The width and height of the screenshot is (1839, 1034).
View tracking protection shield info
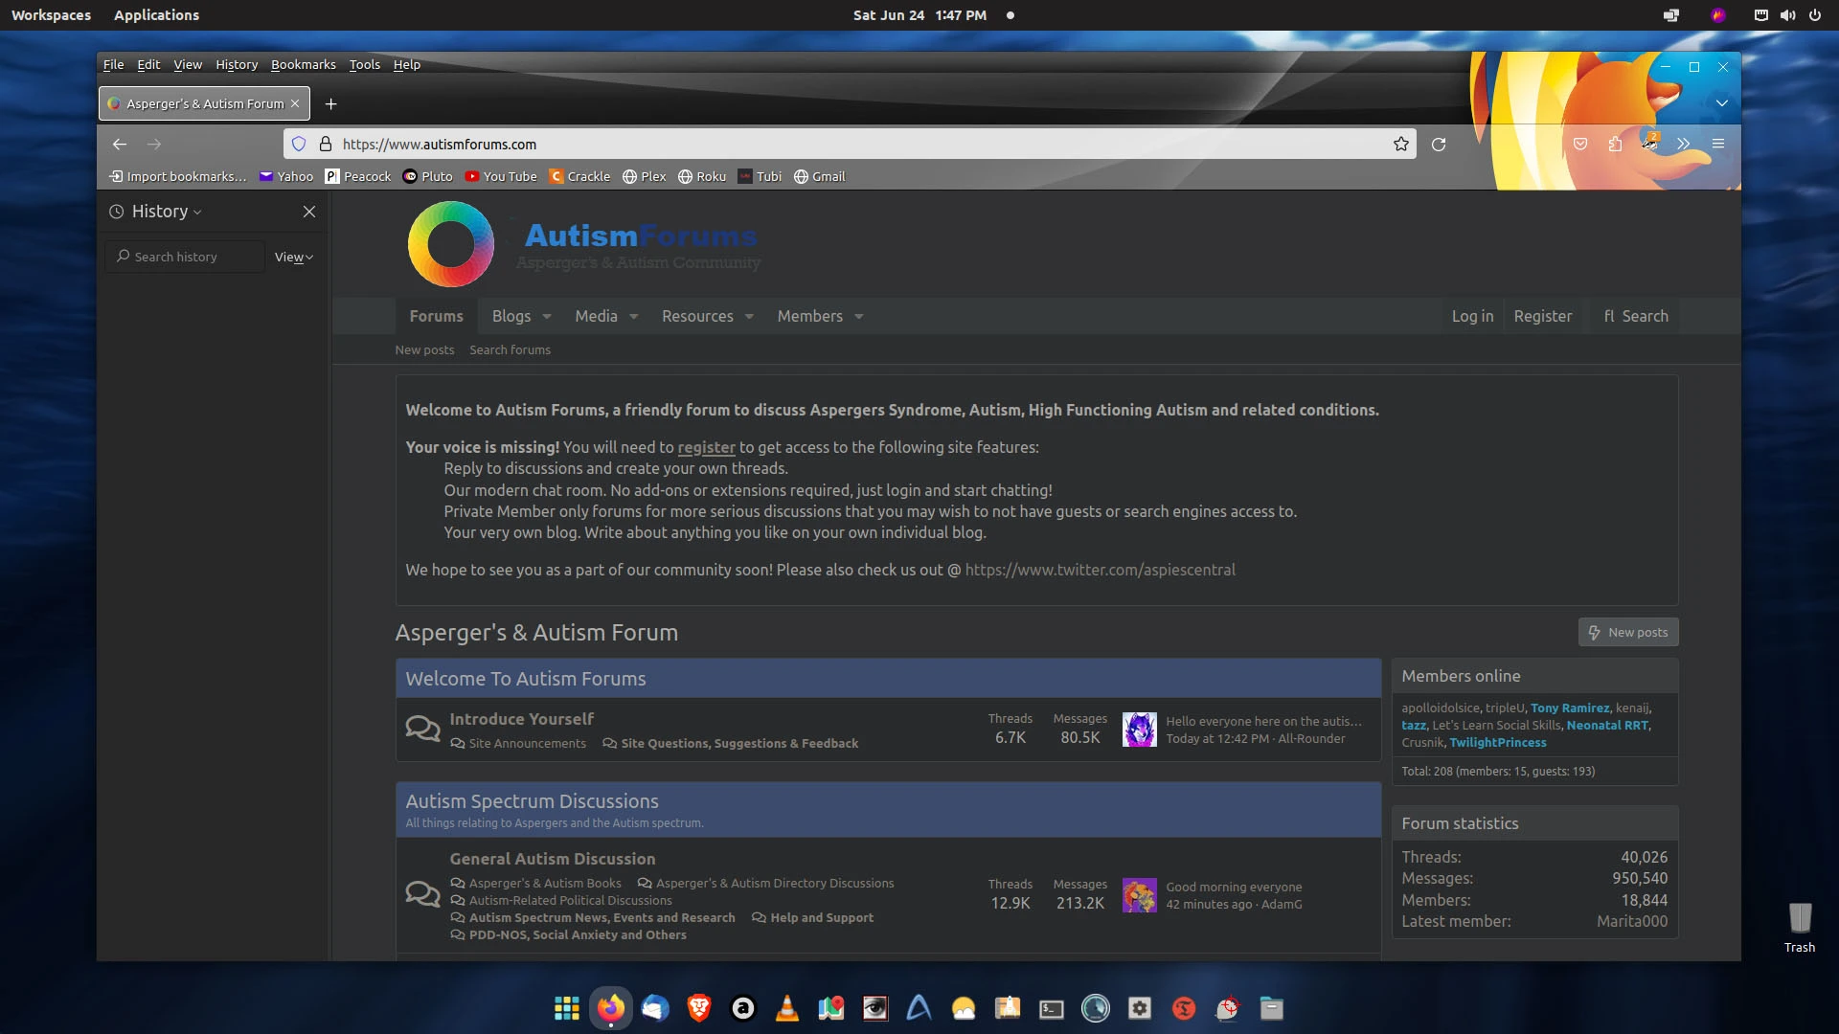click(x=299, y=145)
